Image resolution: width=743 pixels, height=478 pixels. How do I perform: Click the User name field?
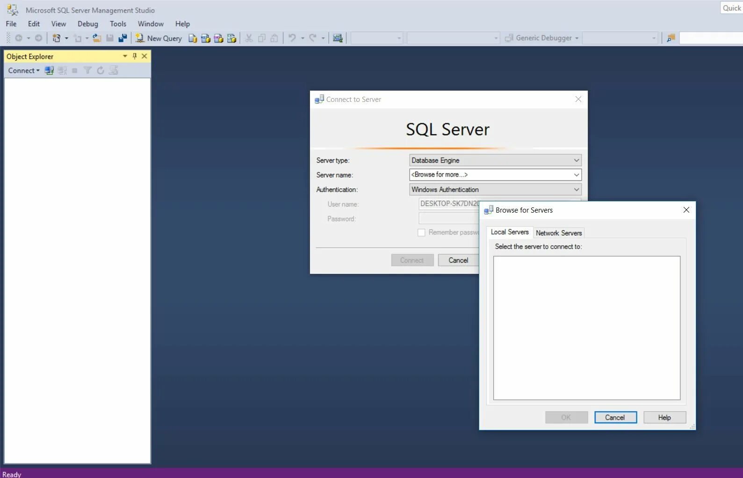coord(449,204)
